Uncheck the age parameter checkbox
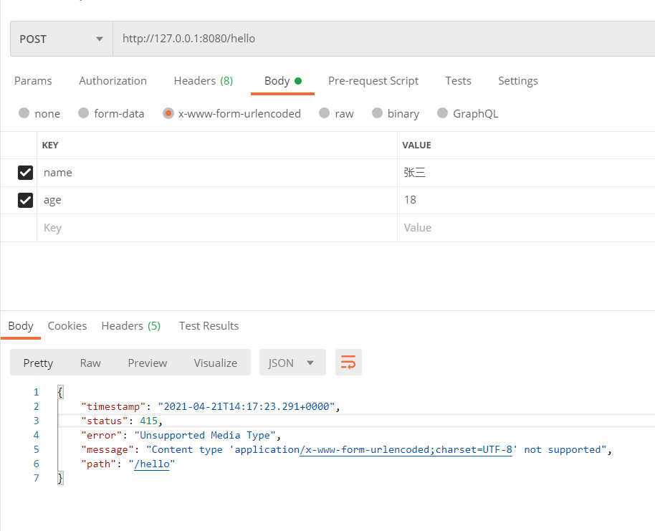Screen dimensions: 655x531 [x=26, y=201]
